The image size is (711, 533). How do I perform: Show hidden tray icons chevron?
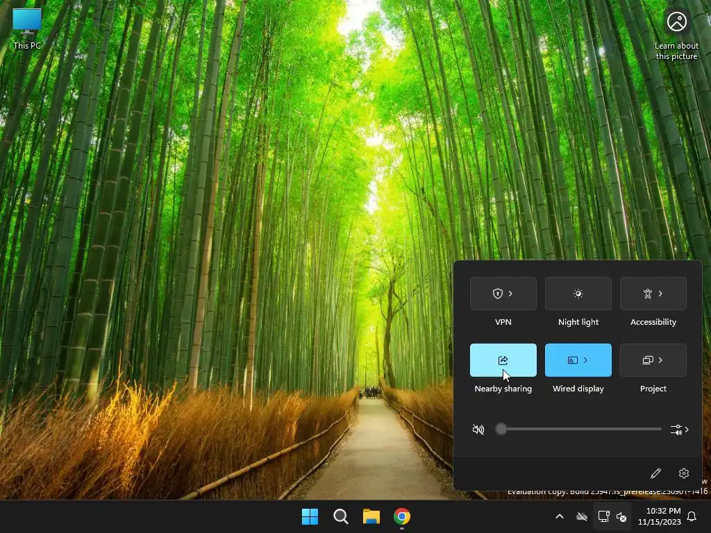[x=560, y=516]
